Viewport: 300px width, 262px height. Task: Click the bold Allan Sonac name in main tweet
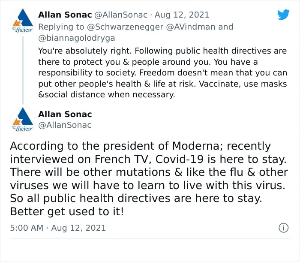point(65,114)
